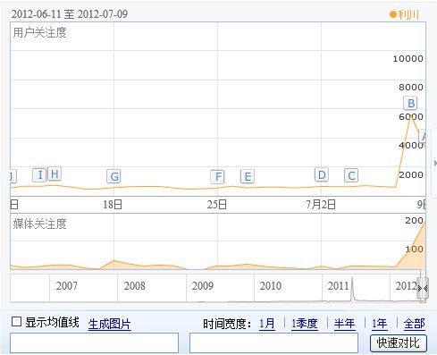This screenshot has width=437, height=355.
Task: Toggle the 显示均值线 checkbox
Action: [x=16, y=322]
